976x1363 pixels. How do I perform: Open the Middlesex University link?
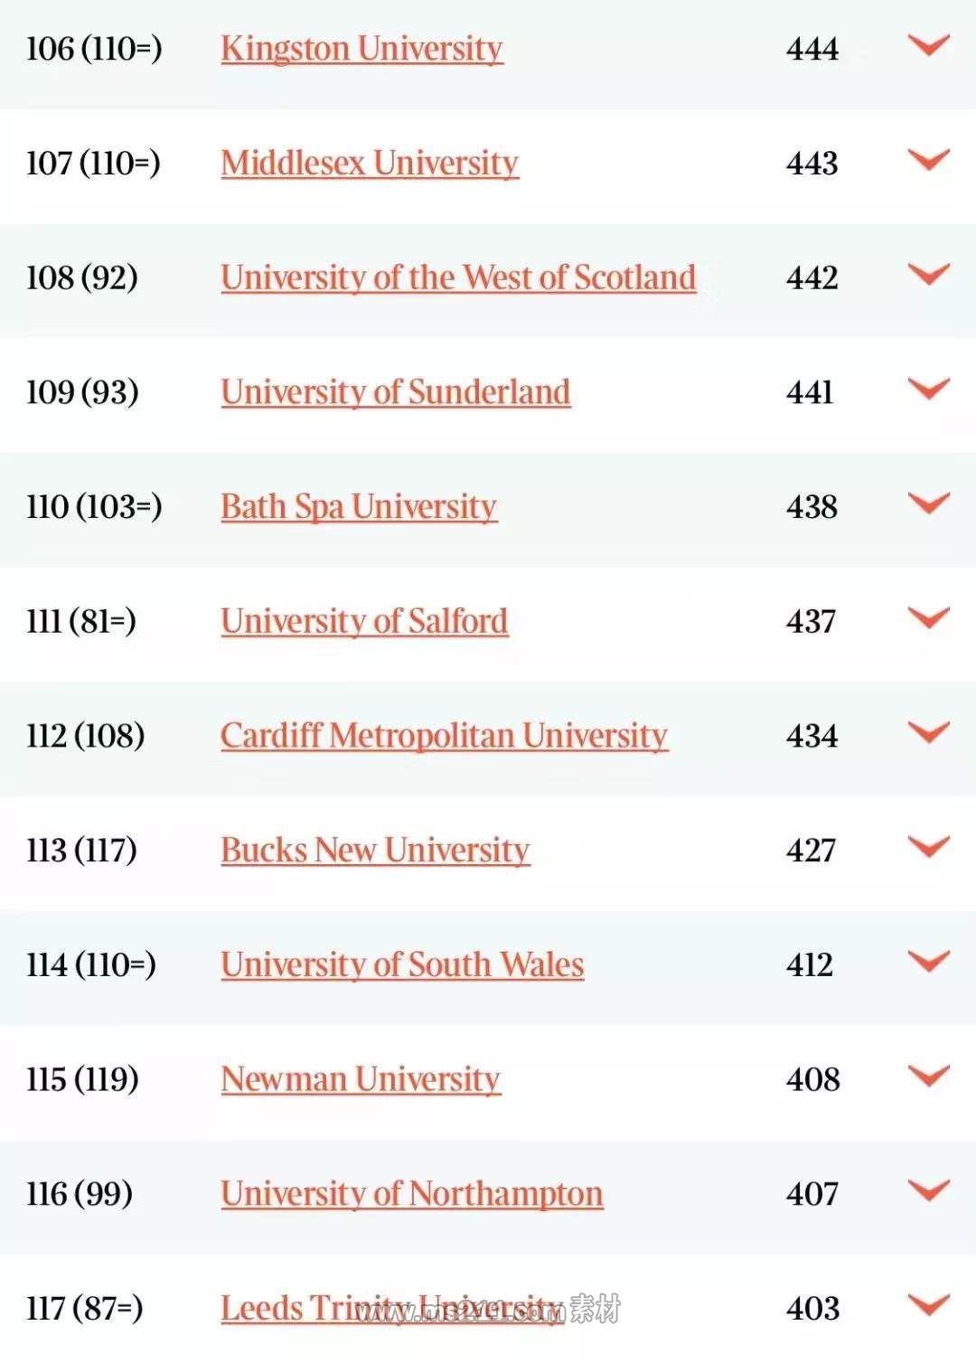pos(370,164)
